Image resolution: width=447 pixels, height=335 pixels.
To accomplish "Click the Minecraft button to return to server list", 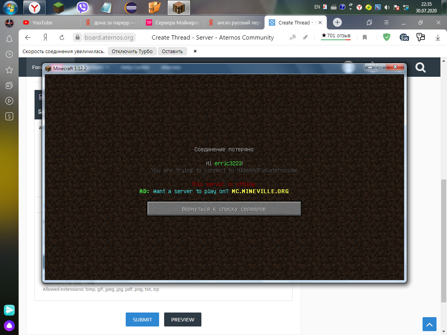I will [224, 209].
